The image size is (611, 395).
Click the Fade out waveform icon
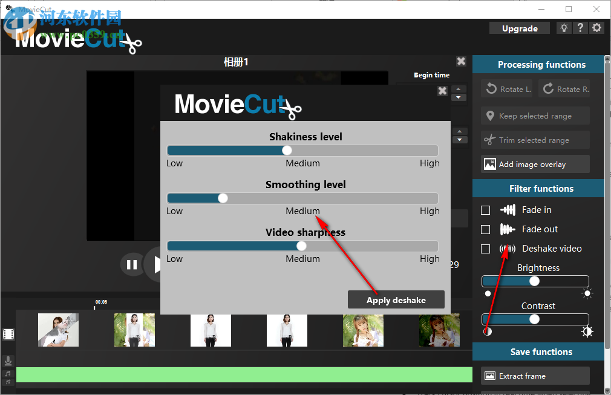[x=508, y=229]
